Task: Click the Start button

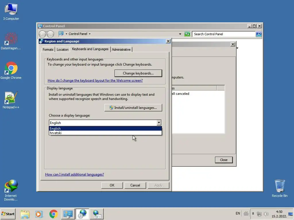Action: point(8,214)
